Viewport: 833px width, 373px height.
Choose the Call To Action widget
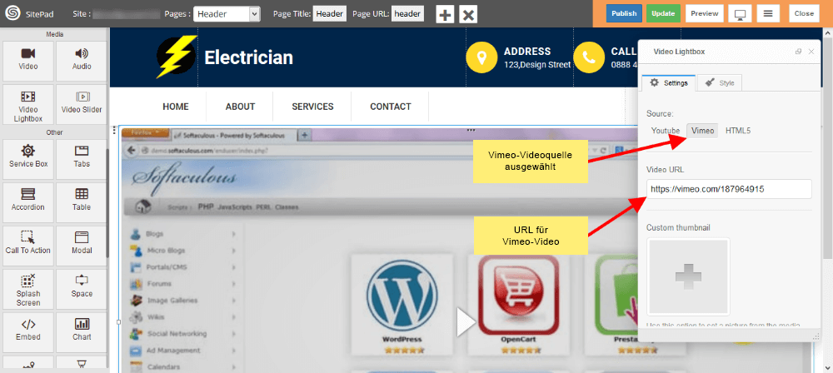(28, 246)
